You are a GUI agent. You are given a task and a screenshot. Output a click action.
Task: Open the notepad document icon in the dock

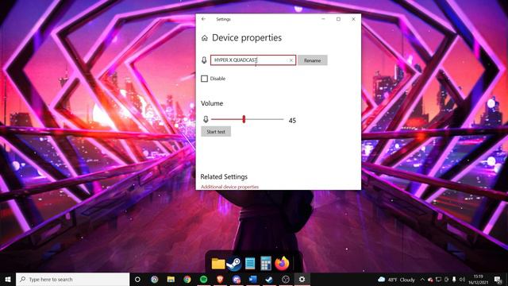(250, 263)
